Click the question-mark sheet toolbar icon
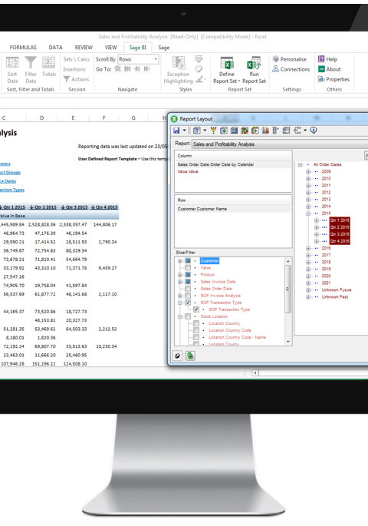 197,131
